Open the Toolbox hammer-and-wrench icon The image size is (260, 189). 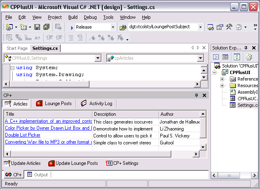click(229, 27)
